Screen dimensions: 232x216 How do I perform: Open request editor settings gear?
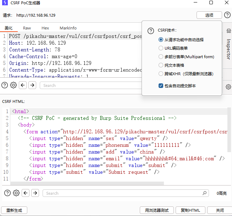pos(13,85)
